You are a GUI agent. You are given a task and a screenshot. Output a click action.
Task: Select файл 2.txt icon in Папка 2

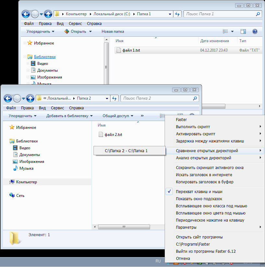point(101,134)
